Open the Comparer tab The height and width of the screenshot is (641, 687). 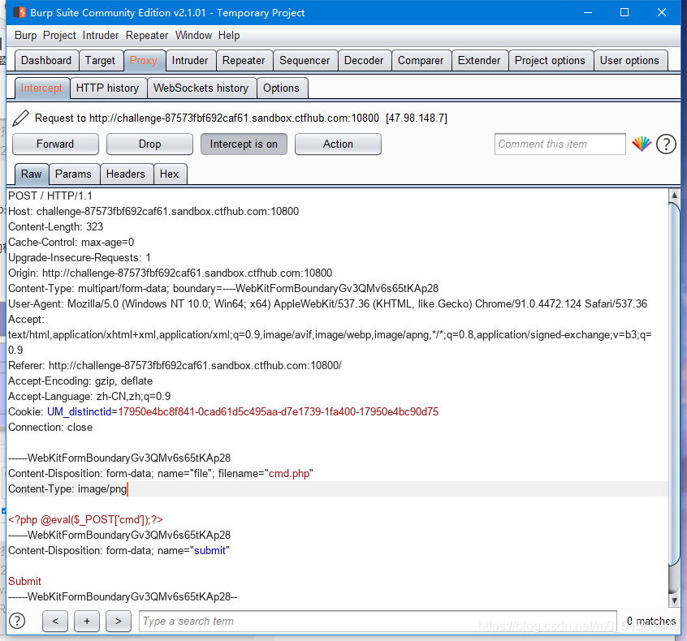pos(421,60)
